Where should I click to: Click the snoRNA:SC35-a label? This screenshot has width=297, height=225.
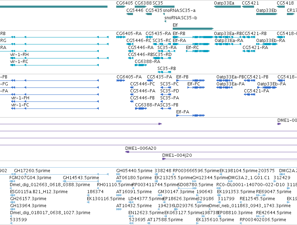pos(179,10)
